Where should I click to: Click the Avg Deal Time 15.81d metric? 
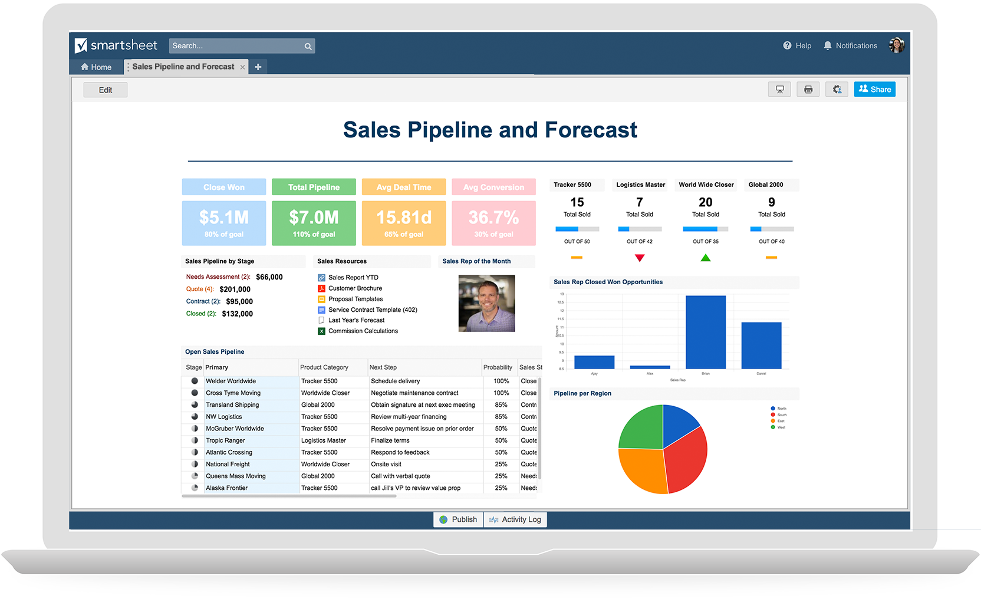tap(404, 223)
